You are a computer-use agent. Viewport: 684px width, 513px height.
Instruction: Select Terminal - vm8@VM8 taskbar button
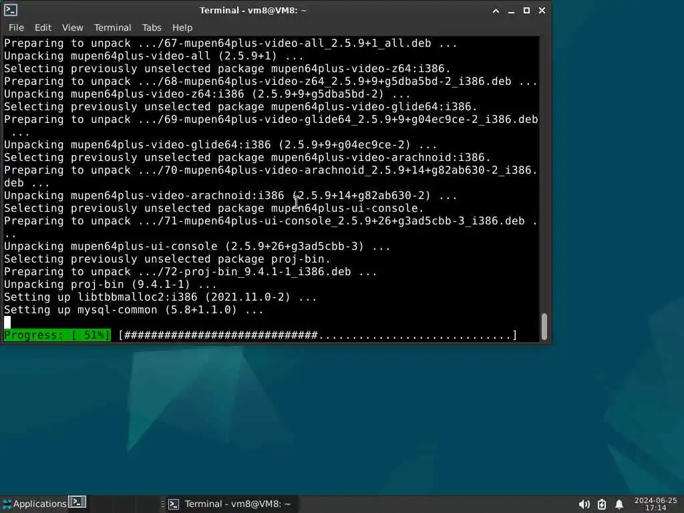tap(231, 504)
